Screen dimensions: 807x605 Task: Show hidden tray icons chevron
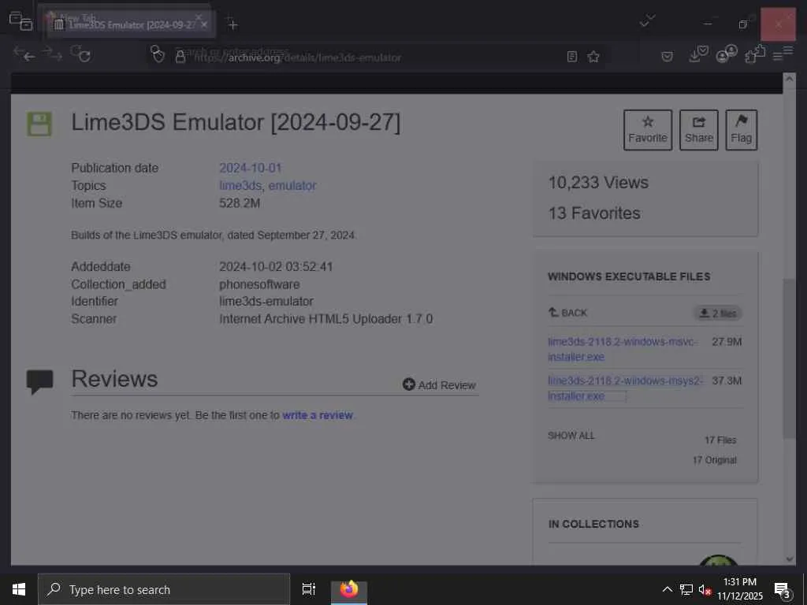tap(667, 589)
